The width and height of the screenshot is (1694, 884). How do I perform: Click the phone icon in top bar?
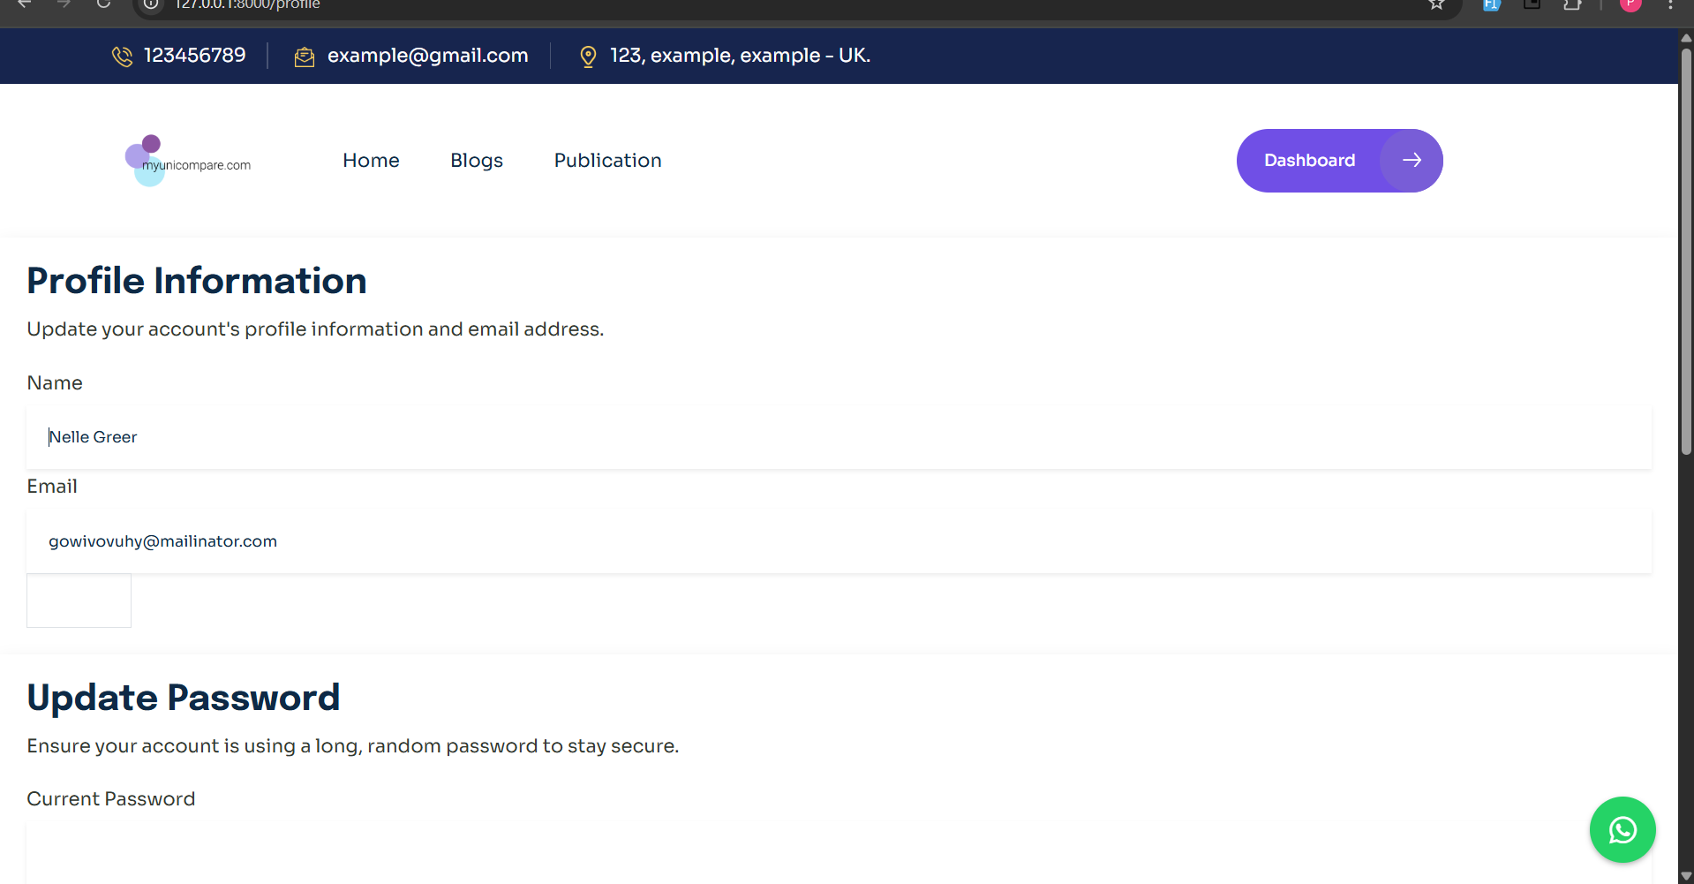(x=122, y=57)
